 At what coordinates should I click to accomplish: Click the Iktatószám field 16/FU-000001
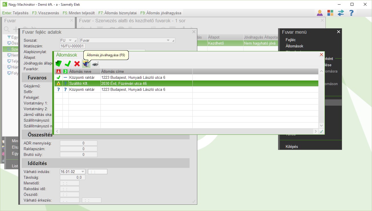click(73, 46)
